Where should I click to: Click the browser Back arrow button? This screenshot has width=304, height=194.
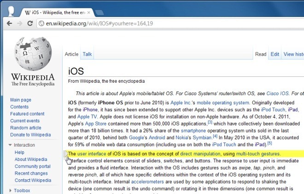pos(9,23)
